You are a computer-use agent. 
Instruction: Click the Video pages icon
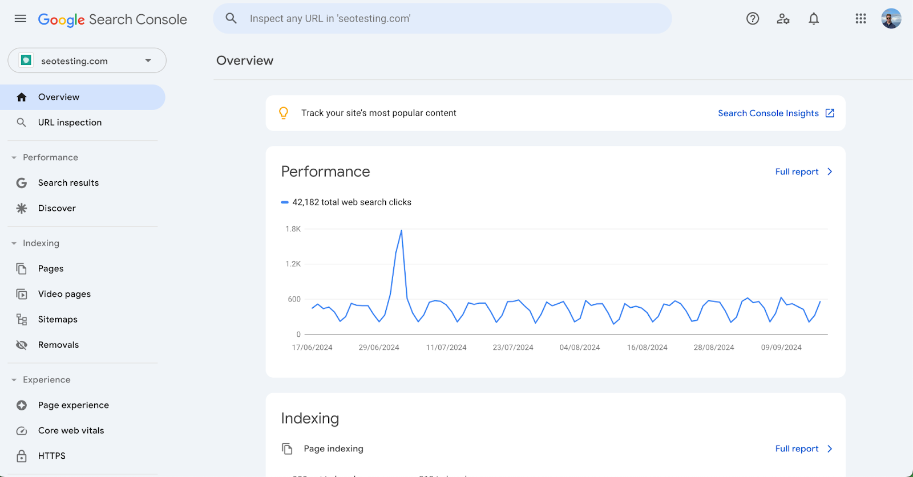click(x=22, y=294)
